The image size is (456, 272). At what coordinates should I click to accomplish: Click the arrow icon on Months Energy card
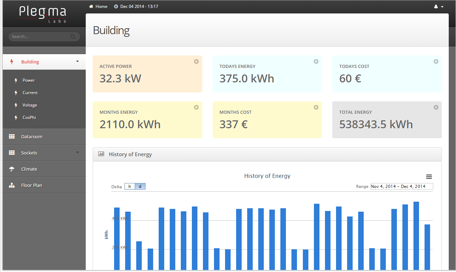[x=196, y=107]
